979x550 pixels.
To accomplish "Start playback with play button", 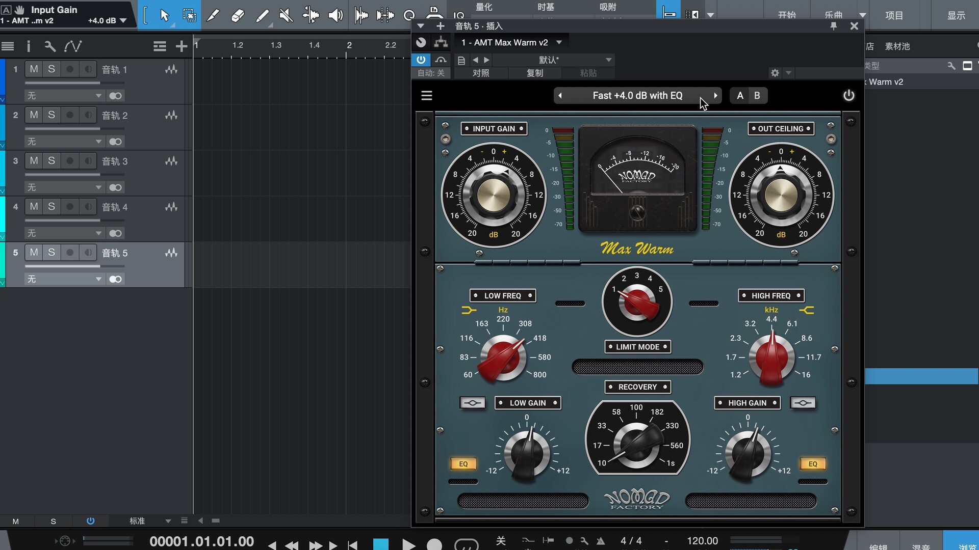I will click(408, 544).
